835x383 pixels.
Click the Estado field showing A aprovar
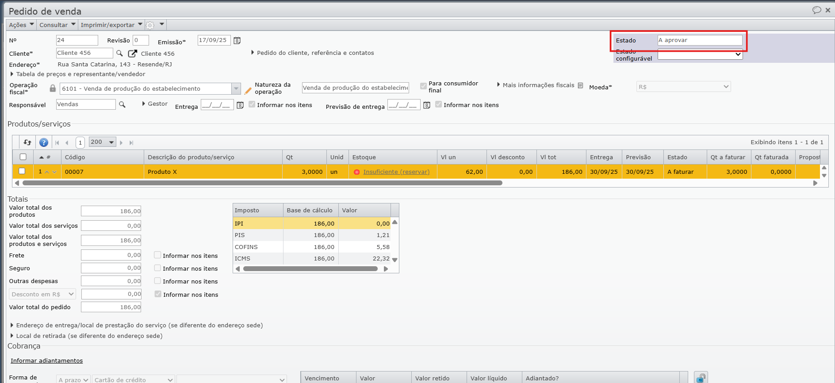(x=700, y=40)
